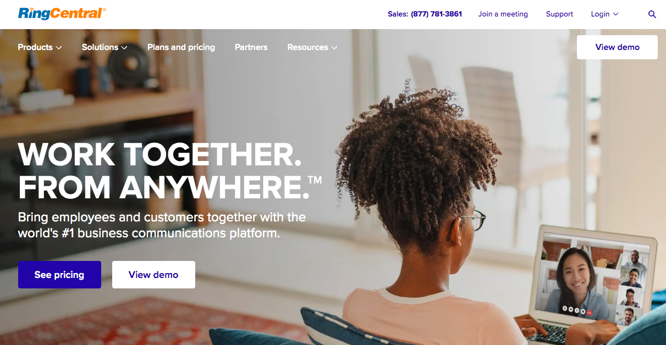
Task: Open site search via magnifier icon
Action: 652,14
